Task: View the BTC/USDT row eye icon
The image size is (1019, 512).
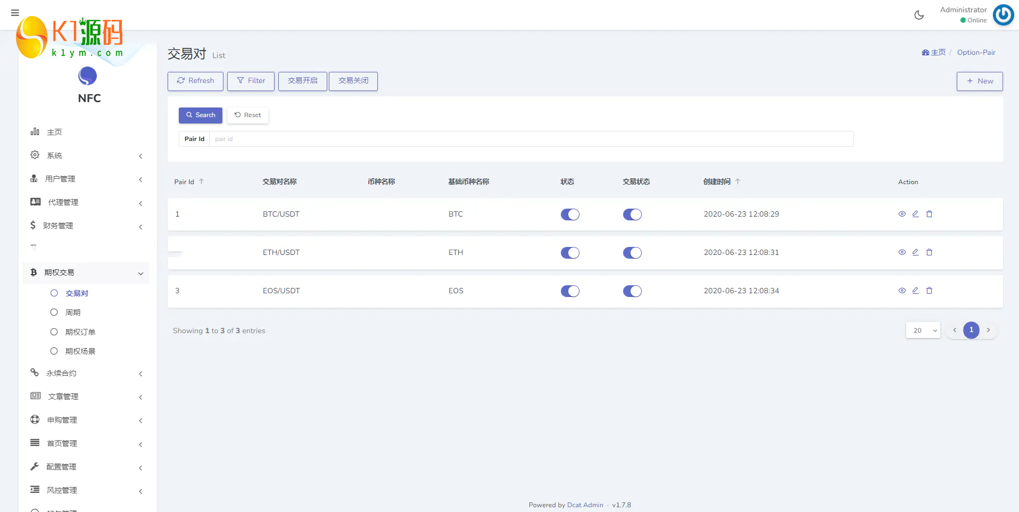Action: (x=902, y=214)
